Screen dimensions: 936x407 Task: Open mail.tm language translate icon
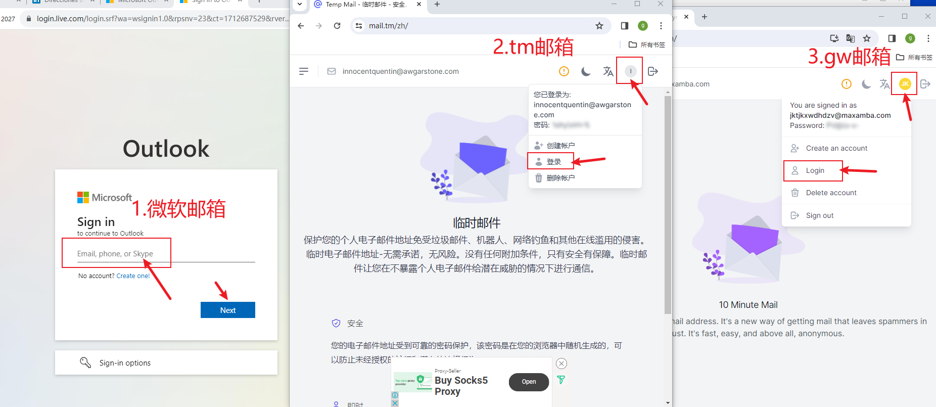[x=608, y=71]
